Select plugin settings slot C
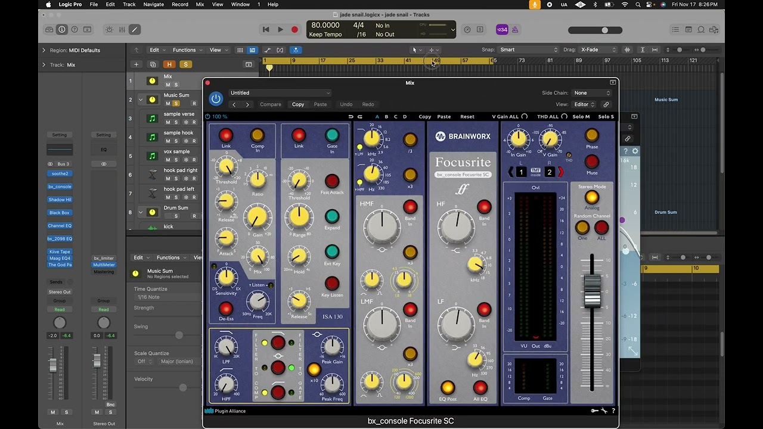 point(395,117)
